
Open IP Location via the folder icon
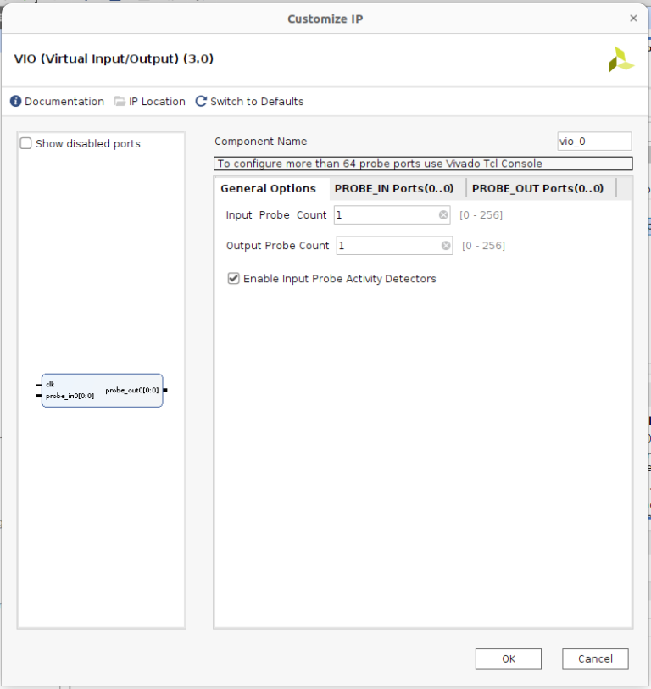tap(120, 102)
